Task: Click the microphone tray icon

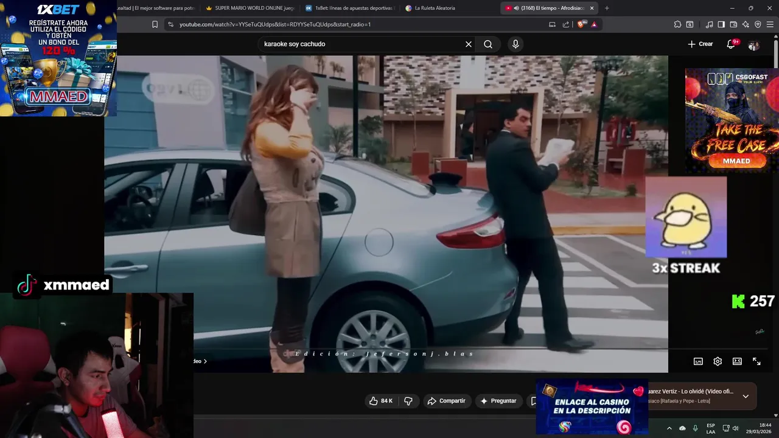Action: [x=696, y=428]
